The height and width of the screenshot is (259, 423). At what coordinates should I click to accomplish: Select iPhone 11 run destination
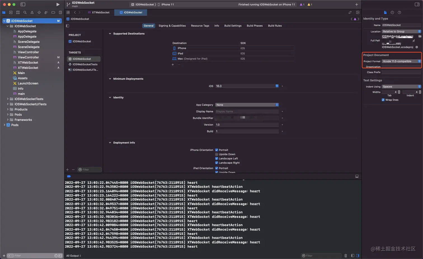coord(166,4)
